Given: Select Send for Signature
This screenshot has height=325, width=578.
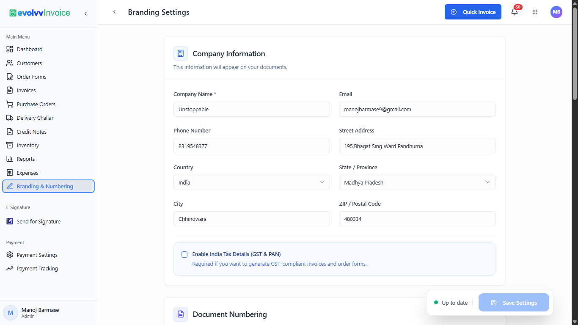Looking at the screenshot, I should (x=48, y=221).
